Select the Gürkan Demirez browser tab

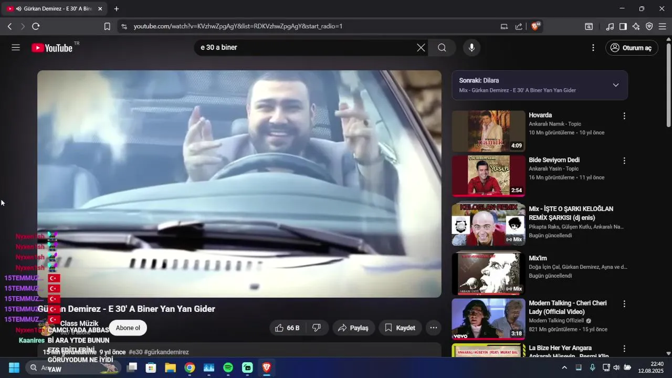(x=54, y=9)
